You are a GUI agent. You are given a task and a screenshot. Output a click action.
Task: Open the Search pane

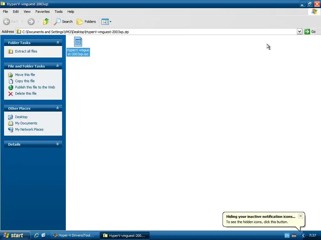63,22
